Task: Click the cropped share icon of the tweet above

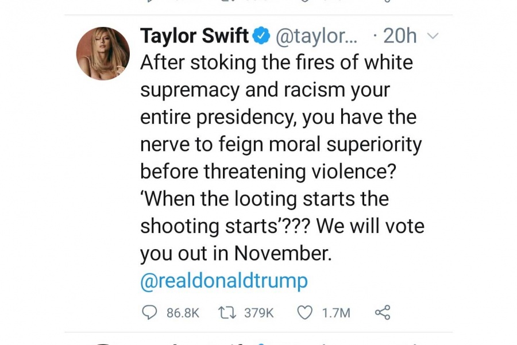Action: click(387, 1)
